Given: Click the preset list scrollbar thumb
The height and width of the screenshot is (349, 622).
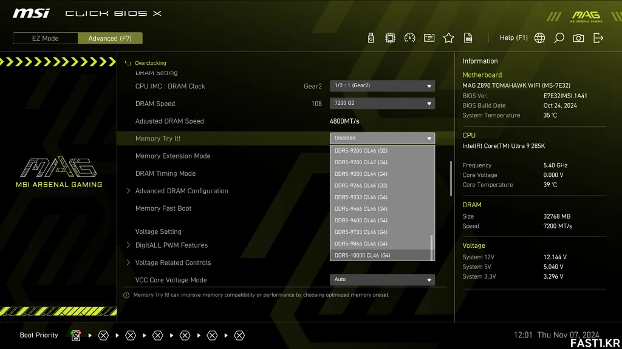Looking at the screenshot, I should point(432,248).
